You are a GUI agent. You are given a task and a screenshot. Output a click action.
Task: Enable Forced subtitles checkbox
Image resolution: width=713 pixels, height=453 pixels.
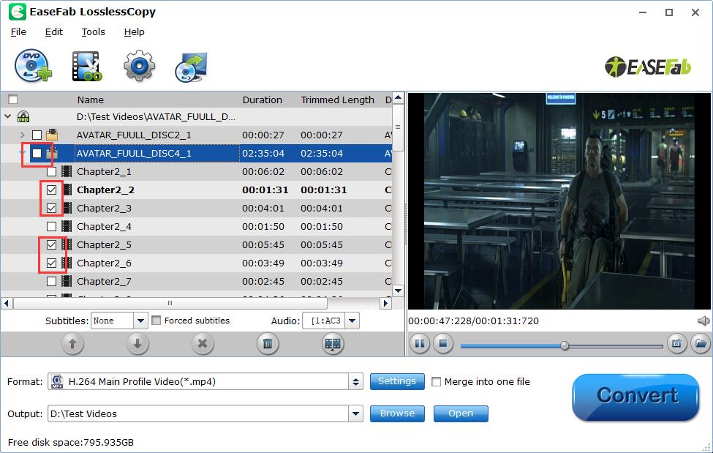(156, 321)
